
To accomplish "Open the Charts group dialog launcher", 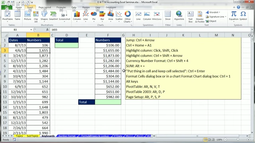I will [131, 25].
